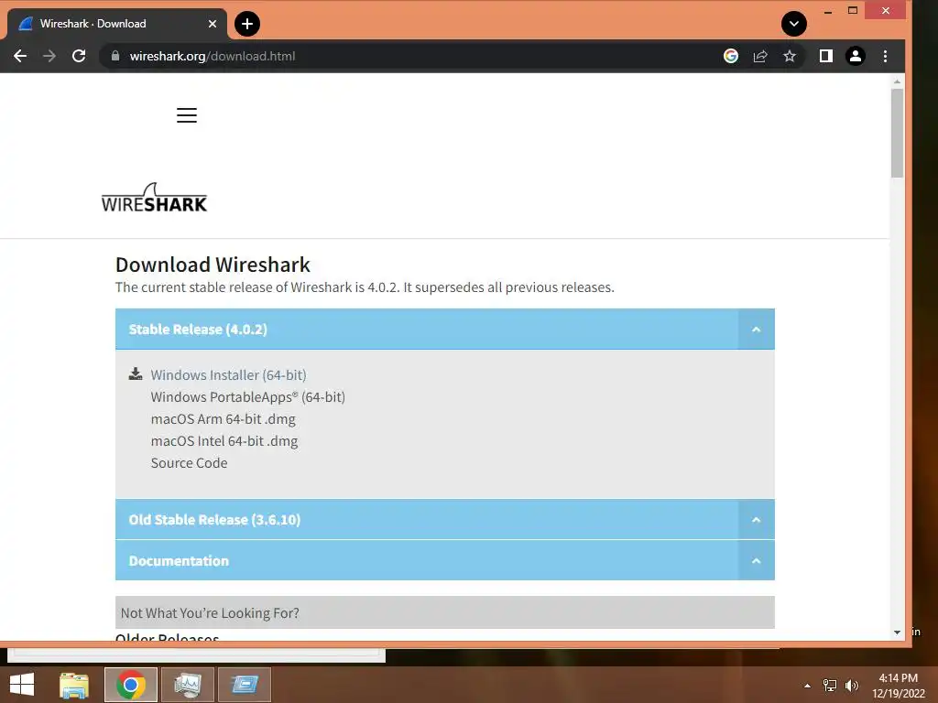The image size is (938, 703).
Task: Click the address bar URL field
Action: [413, 56]
